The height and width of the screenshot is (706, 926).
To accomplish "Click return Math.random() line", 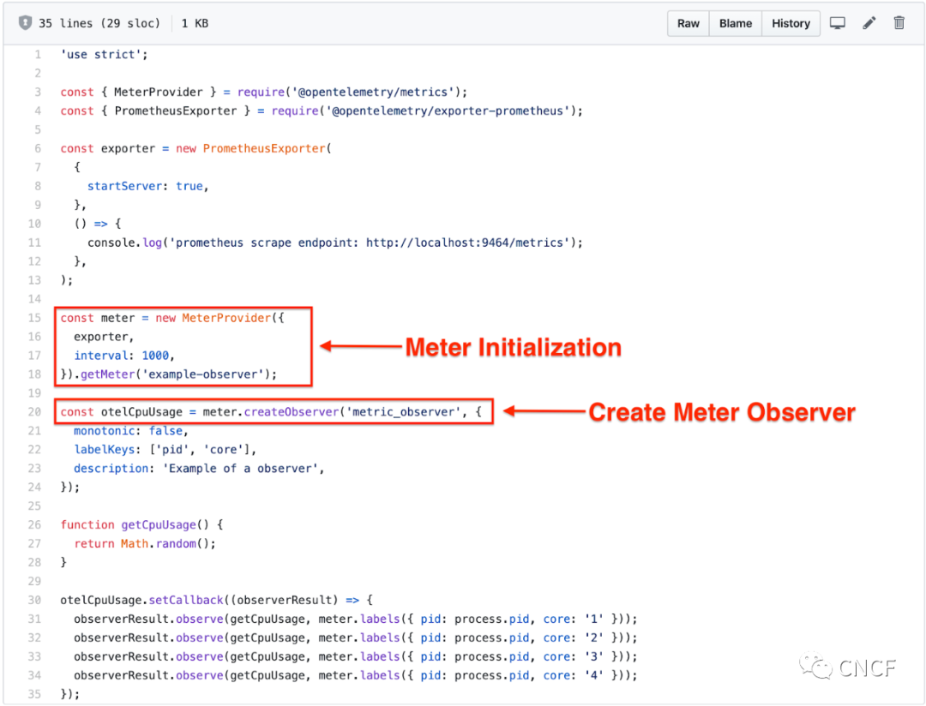I will [x=145, y=544].
